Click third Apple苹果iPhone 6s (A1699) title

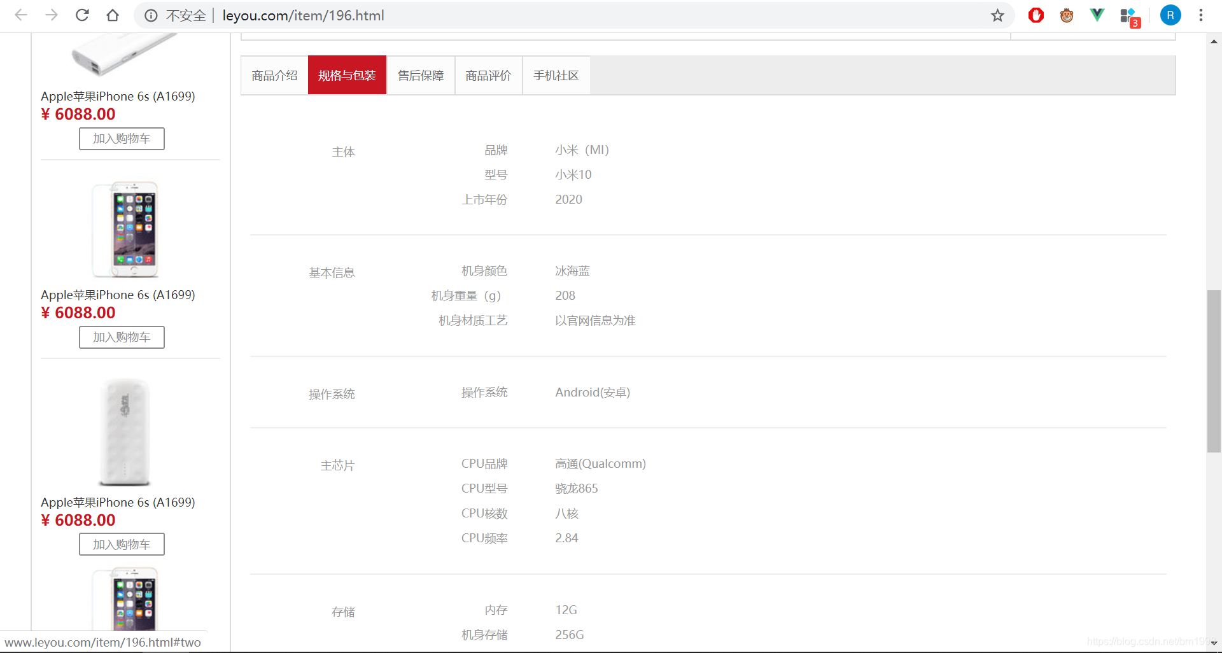pos(118,502)
